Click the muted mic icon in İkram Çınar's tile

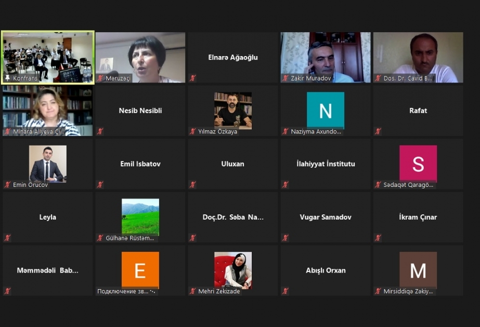point(378,238)
